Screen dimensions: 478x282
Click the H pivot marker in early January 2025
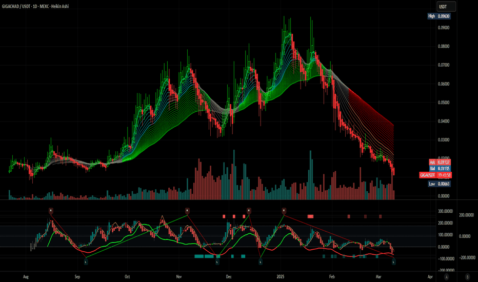coord(284,210)
